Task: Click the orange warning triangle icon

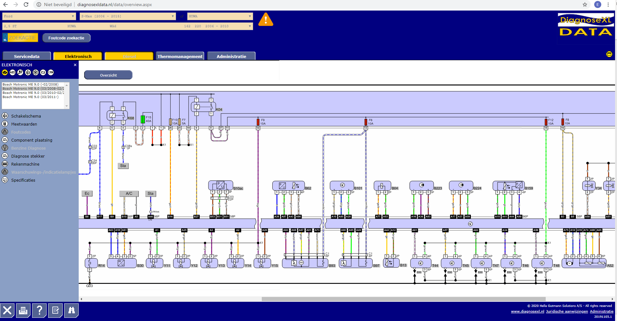Action: pyautogui.click(x=266, y=20)
